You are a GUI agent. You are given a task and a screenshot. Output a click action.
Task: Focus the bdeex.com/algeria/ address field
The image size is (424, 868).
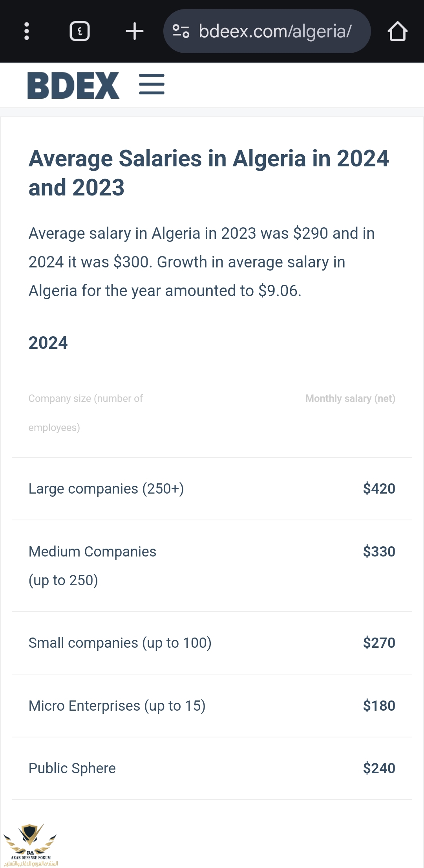pos(275,31)
